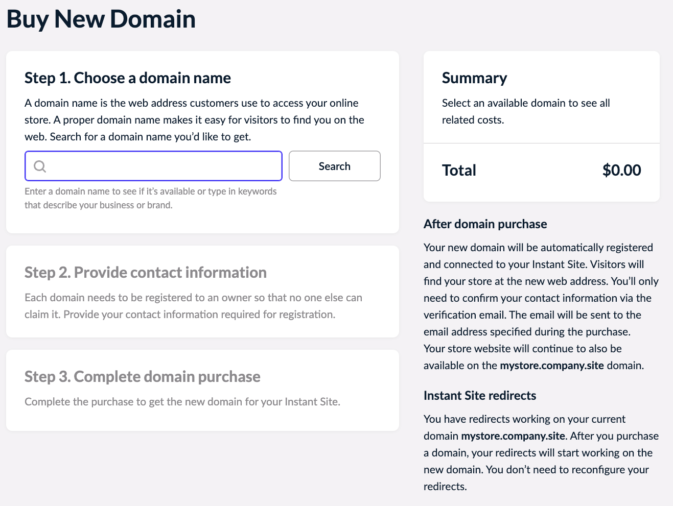
Task: Click 'Each domain needs to be registered' description
Action: [x=193, y=306]
